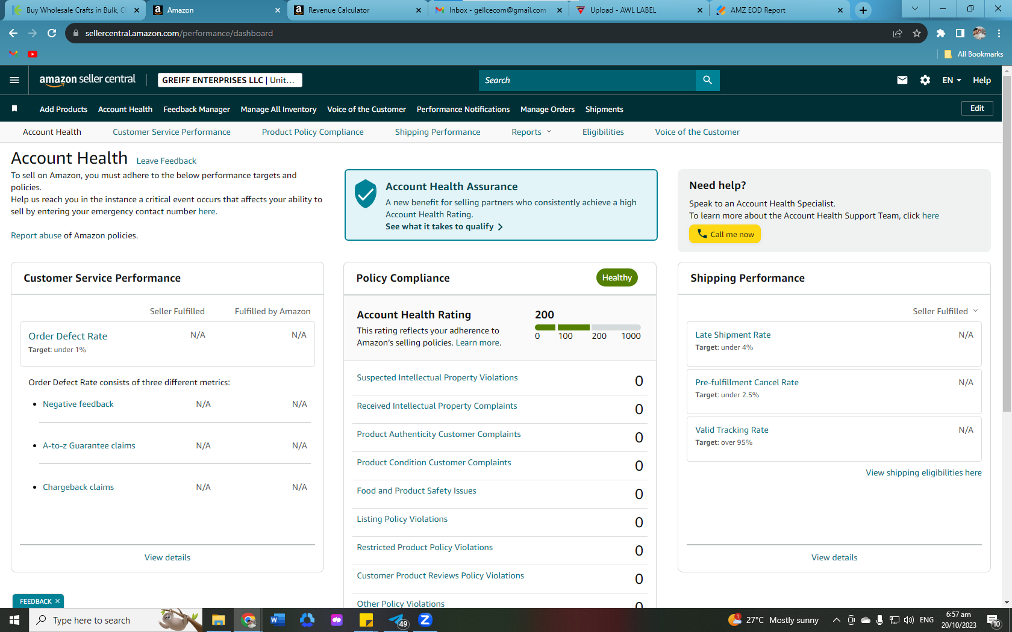Open Windows Start menu
Image resolution: width=1012 pixels, height=632 pixels.
(x=14, y=620)
